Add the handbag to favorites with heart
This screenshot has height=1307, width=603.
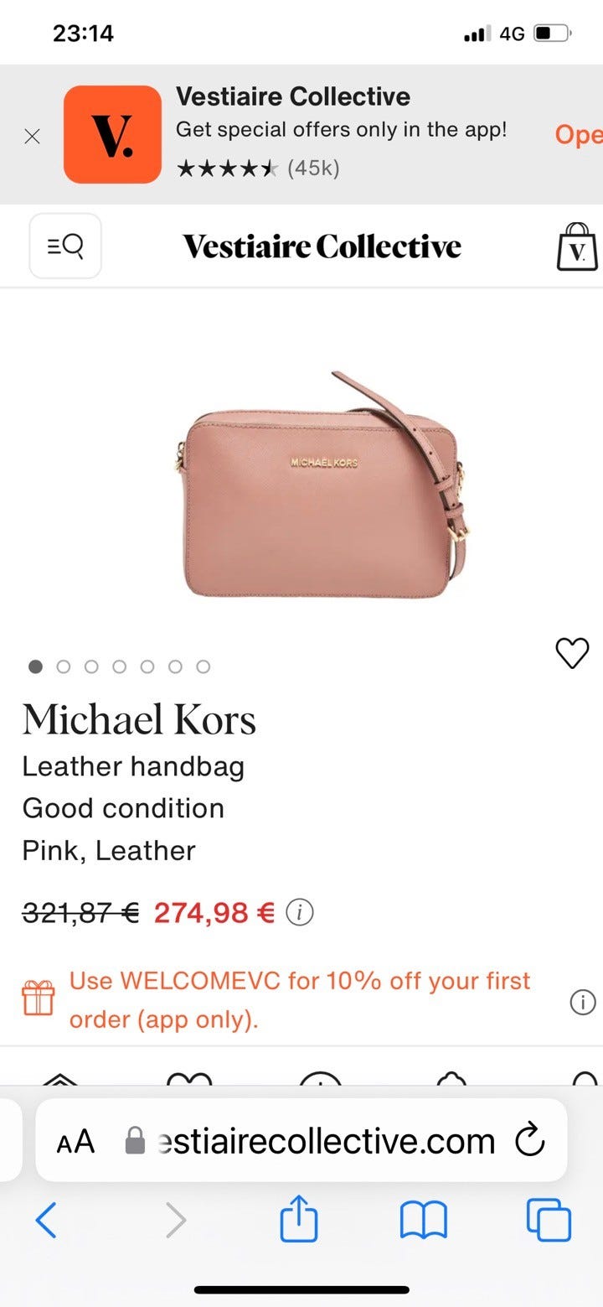(x=573, y=653)
